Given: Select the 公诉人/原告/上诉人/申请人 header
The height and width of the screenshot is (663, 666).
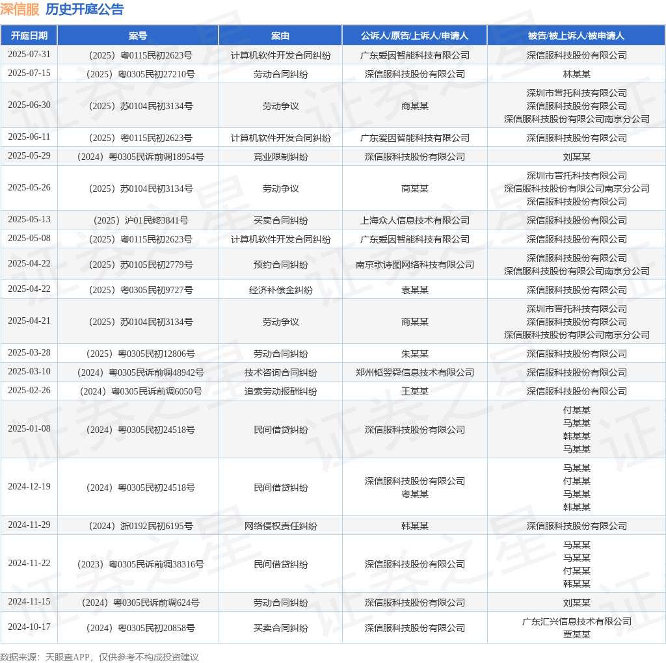Looking at the screenshot, I should (414, 36).
